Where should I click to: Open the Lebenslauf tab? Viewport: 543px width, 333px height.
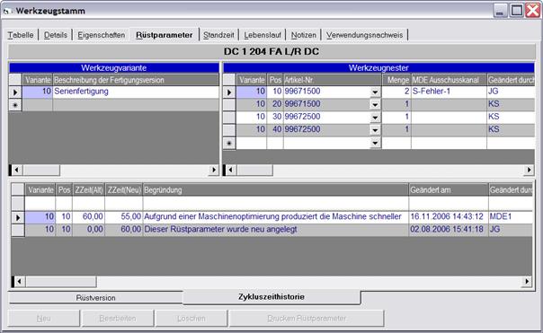pos(263,35)
